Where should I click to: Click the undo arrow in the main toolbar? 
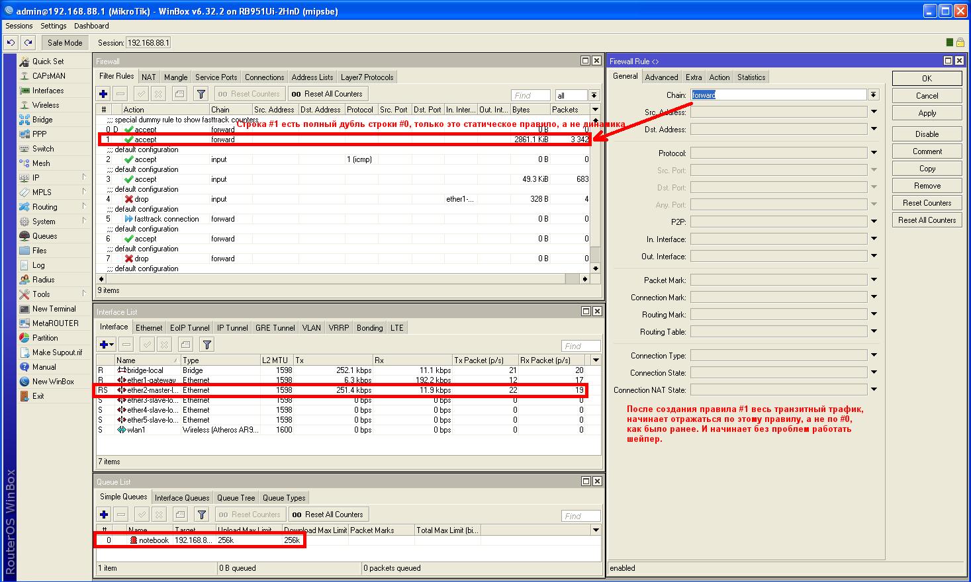[11, 42]
